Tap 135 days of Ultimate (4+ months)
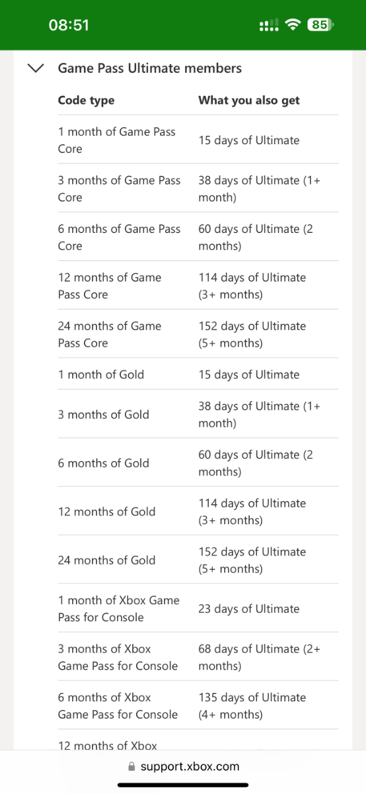 click(x=252, y=705)
